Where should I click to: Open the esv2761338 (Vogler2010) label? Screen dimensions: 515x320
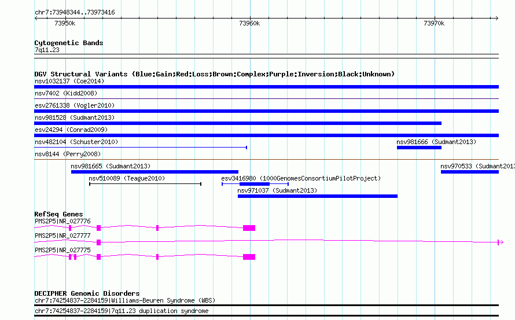pyautogui.click(x=75, y=105)
